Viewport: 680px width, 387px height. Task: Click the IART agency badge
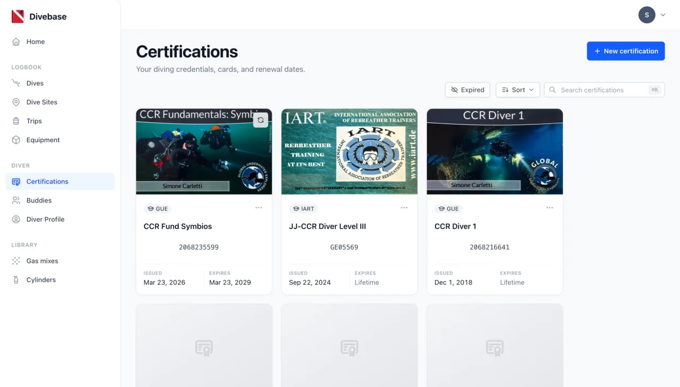point(303,209)
